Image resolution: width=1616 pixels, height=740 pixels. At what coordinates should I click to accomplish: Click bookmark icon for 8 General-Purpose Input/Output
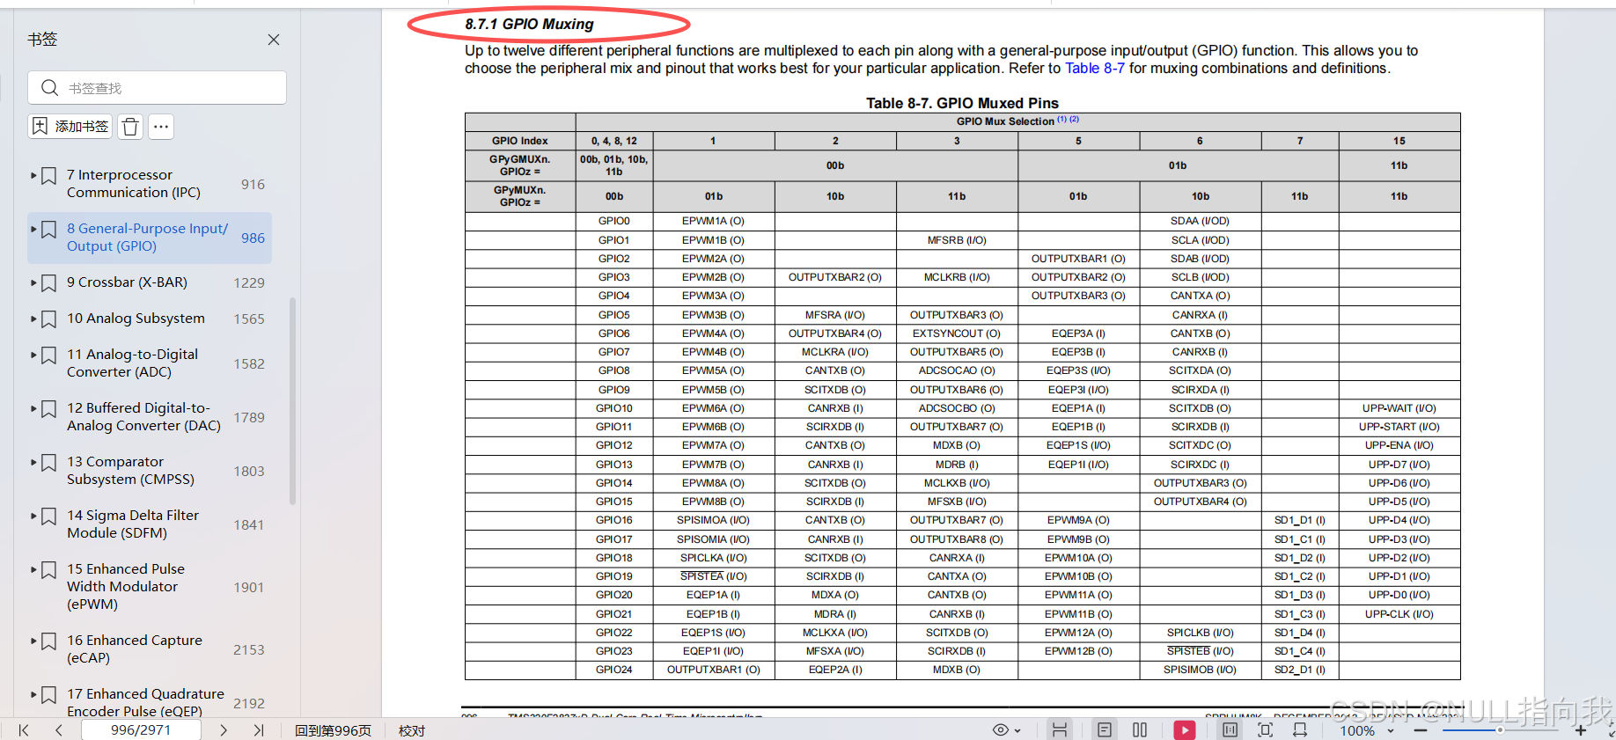[49, 230]
